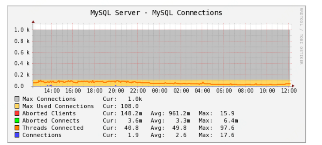This screenshot has height=145, width=322.
Task: Click the 0.4 k y-axis label
Action: pyautogui.click(x=22, y=64)
